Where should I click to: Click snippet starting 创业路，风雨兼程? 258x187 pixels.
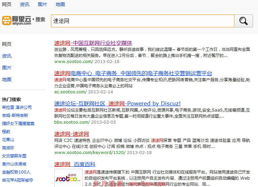(152, 53)
